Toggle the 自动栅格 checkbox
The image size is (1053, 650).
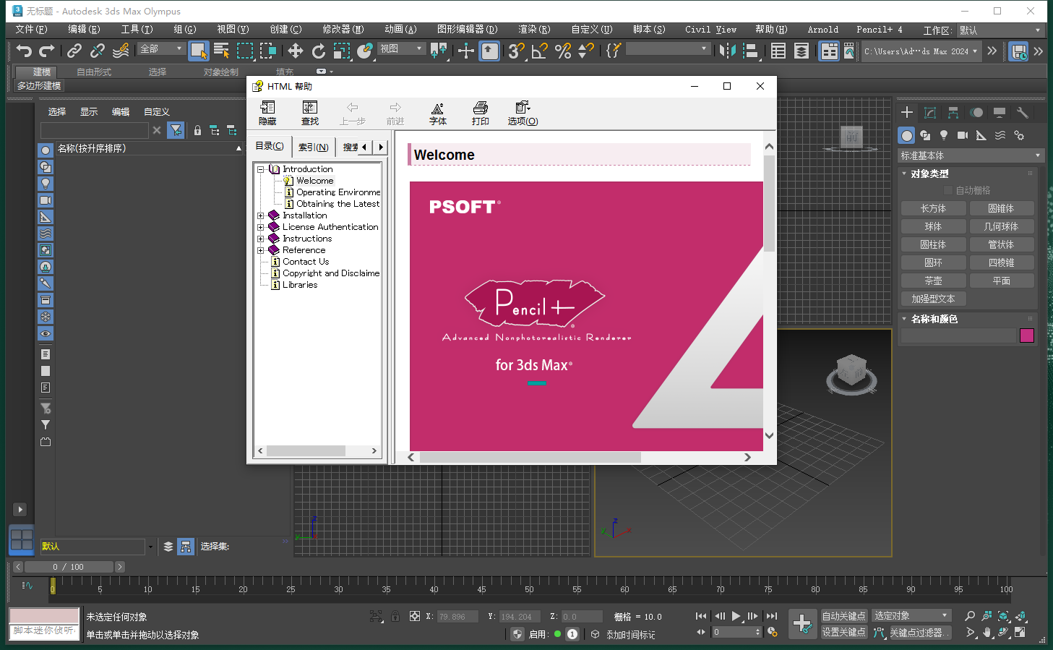coord(948,190)
